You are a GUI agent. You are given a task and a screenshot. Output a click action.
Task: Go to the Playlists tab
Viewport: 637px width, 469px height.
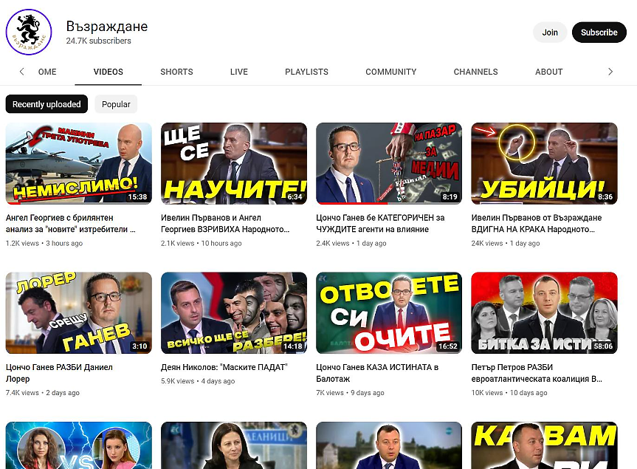pyautogui.click(x=306, y=72)
